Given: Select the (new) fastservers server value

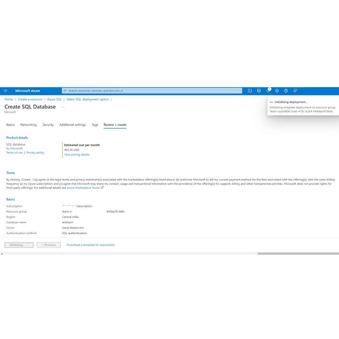Looking at the screenshot, I should (73, 228).
